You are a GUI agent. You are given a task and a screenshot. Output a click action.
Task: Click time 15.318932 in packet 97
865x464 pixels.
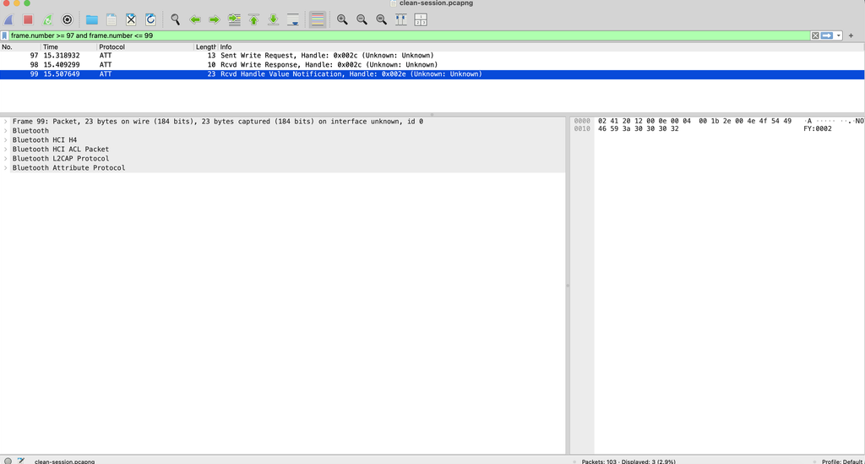point(62,55)
